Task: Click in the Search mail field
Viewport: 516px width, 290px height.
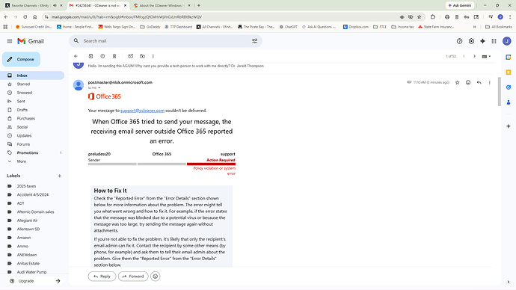Action: click(x=165, y=41)
